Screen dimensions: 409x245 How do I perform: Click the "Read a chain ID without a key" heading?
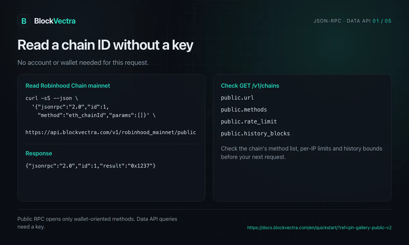[105, 45]
